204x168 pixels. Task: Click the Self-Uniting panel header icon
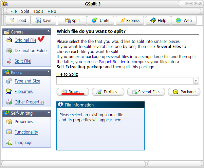click(7, 113)
